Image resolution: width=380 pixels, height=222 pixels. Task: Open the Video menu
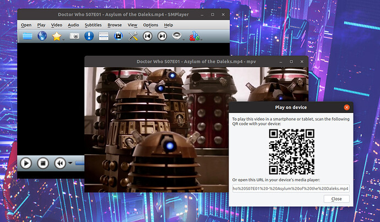(x=57, y=25)
